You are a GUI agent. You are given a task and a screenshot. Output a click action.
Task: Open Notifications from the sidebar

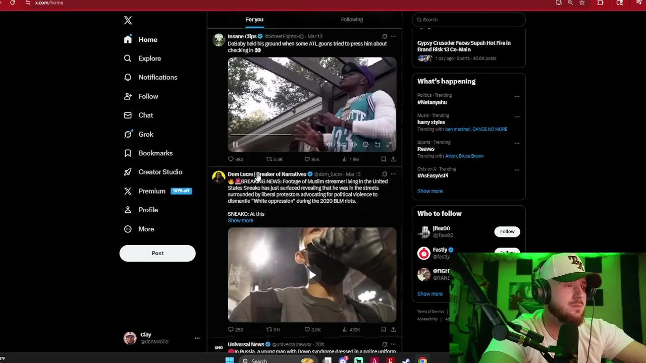[x=150, y=77]
